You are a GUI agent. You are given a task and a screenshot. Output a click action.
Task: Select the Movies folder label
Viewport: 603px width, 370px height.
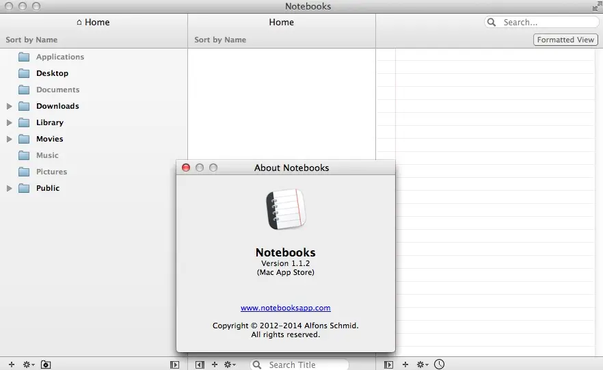(50, 139)
